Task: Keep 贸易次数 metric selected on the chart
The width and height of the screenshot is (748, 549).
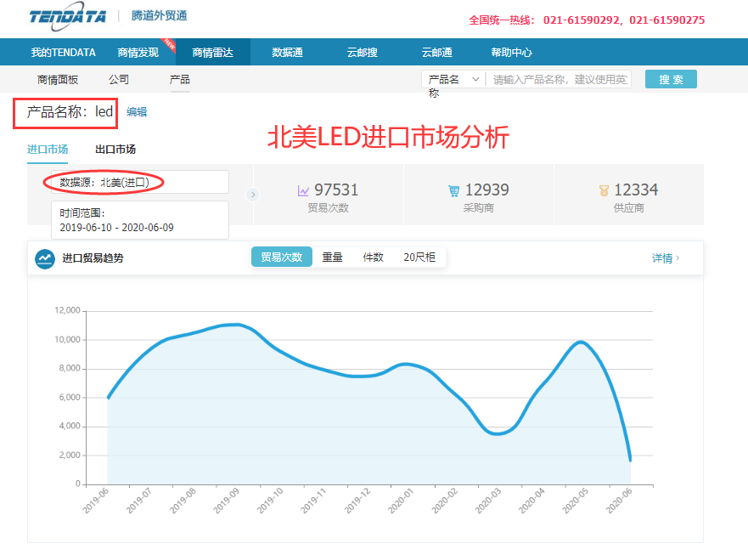Action: click(281, 256)
